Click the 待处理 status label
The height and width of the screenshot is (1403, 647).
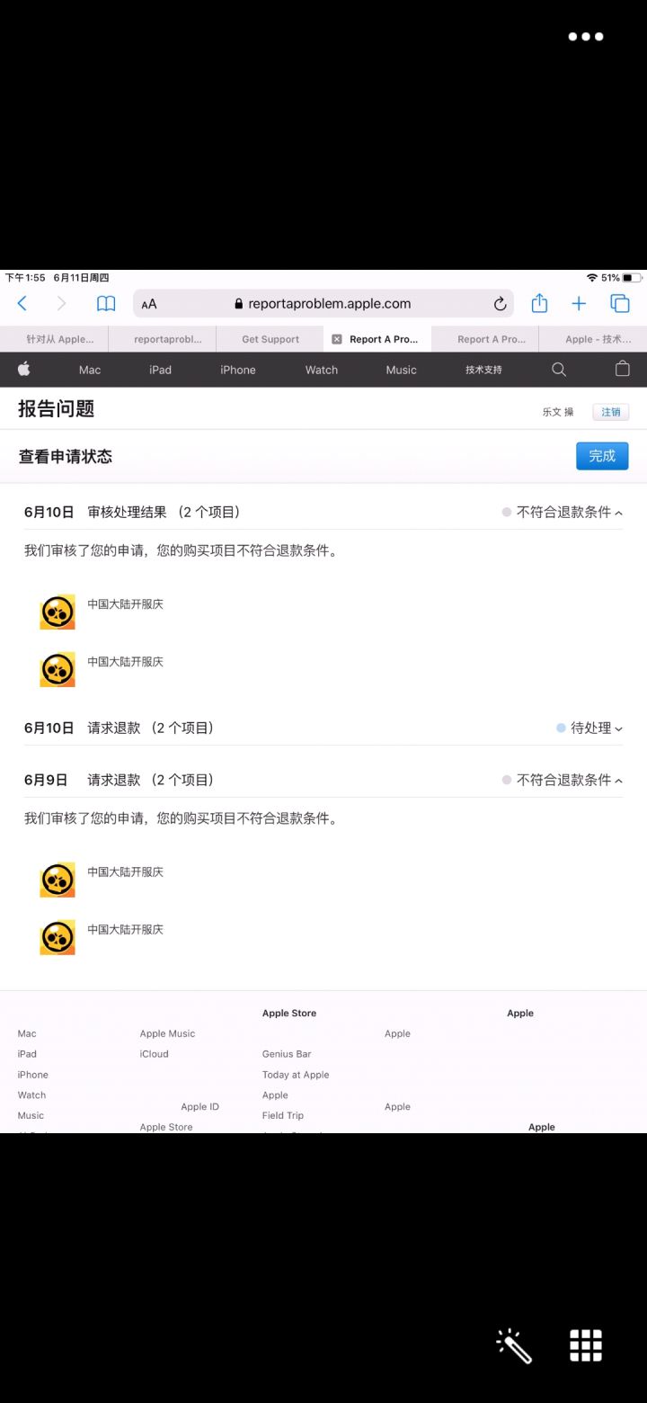pyautogui.click(x=590, y=728)
